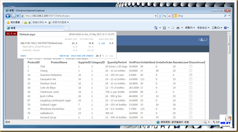Click Add to Favorites bar star icon
This screenshot has width=238, height=132.
point(25,23)
